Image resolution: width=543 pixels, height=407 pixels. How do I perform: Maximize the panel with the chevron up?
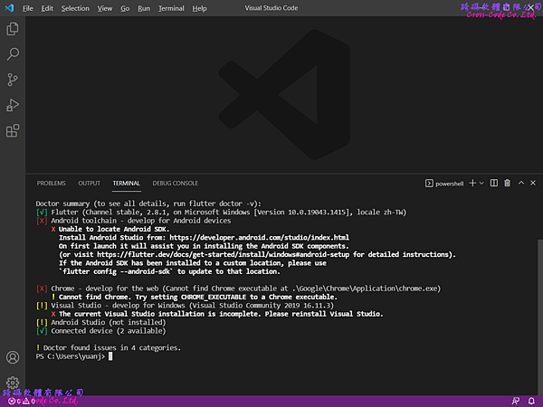click(x=521, y=183)
